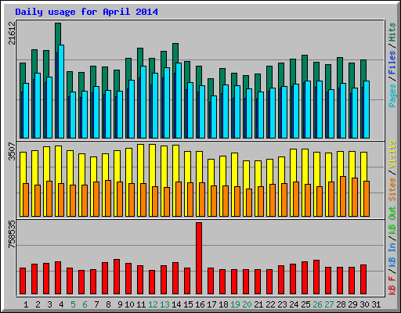The width and height of the screenshot is (401, 313).
Task: Click the 'kB F' legend label
Action: 392,285
